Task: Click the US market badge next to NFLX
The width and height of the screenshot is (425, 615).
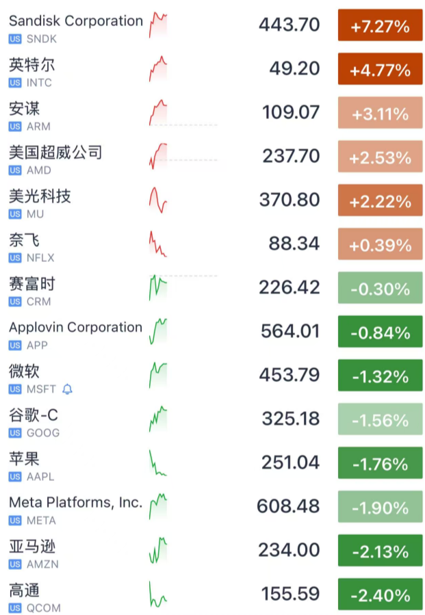Action: [x=15, y=258]
